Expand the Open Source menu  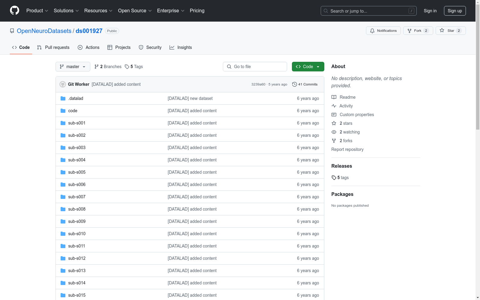[135, 10]
